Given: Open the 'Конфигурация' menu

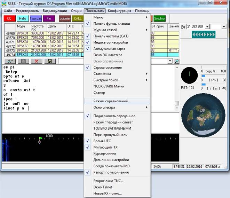Looking at the screenshot, I should pos(119,11).
